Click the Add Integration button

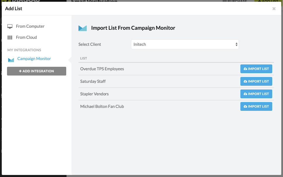click(x=37, y=71)
